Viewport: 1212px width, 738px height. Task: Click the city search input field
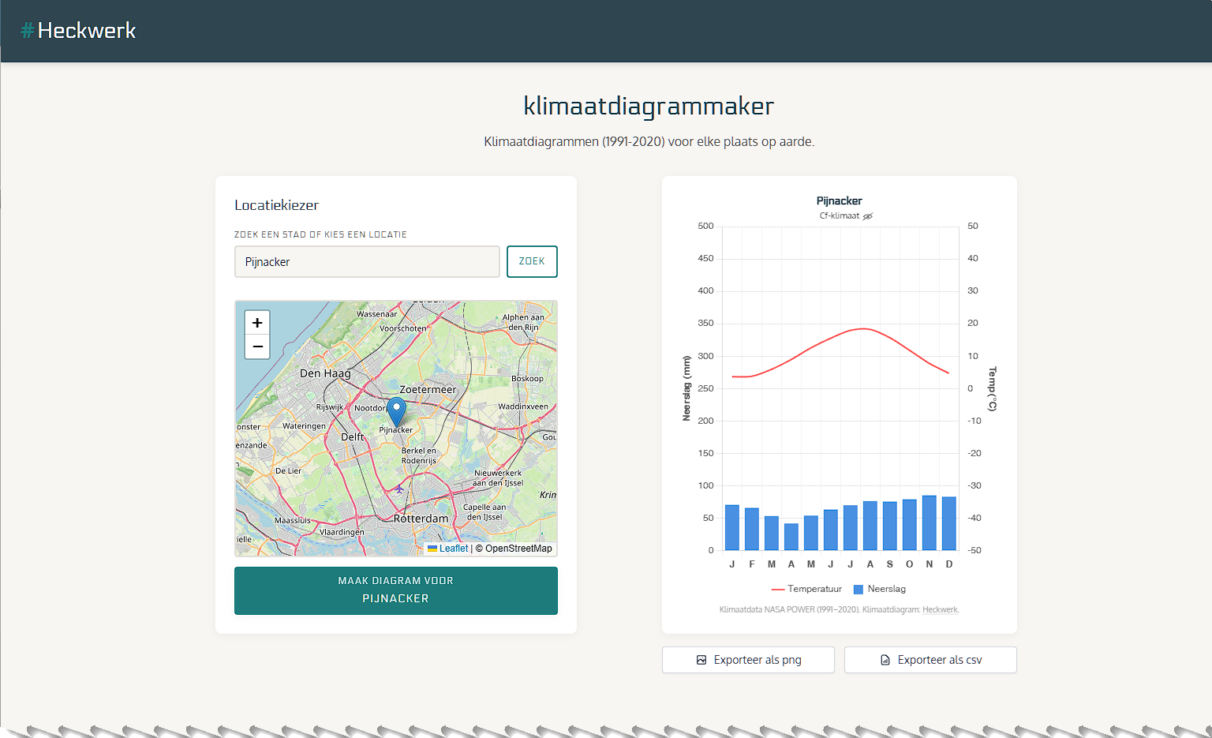coord(367,261)
